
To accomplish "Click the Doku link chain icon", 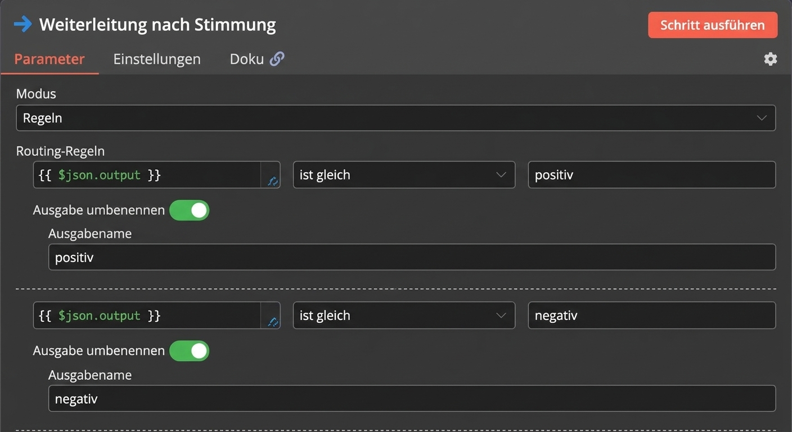I will [277, 58].
